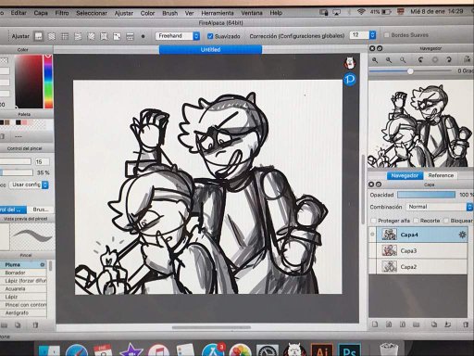This screenshot has height=356, width=474.
Task: Open the Usar config dropdown
Action: [x=29, y=184]
